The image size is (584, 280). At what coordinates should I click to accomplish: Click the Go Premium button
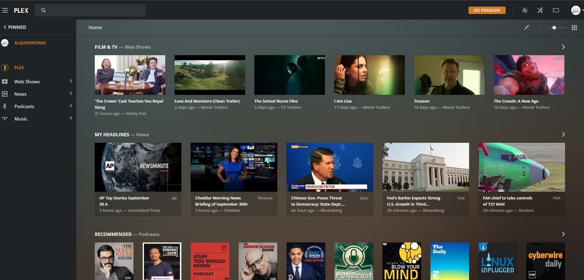point(487,10)
